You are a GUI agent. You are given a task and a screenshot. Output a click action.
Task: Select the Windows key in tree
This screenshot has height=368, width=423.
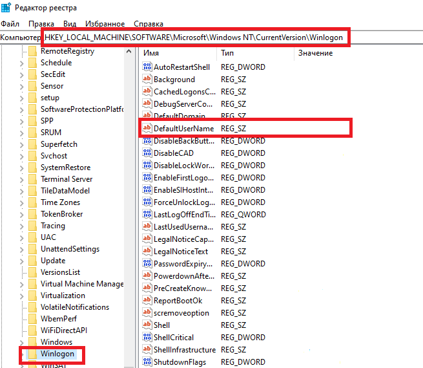[x=56, y=342]
